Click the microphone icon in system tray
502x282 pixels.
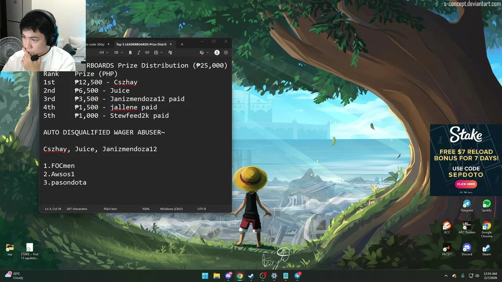pos(463,276)
